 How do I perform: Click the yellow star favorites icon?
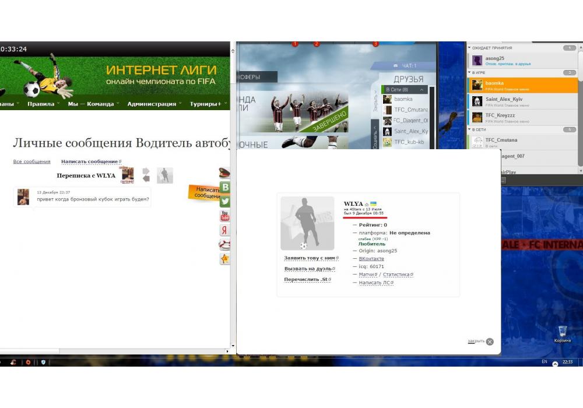[x=224, y=259]
